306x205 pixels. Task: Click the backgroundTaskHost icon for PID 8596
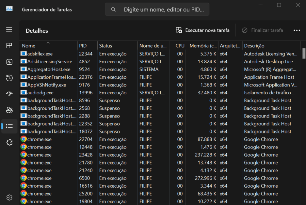[x=24, y=100]
